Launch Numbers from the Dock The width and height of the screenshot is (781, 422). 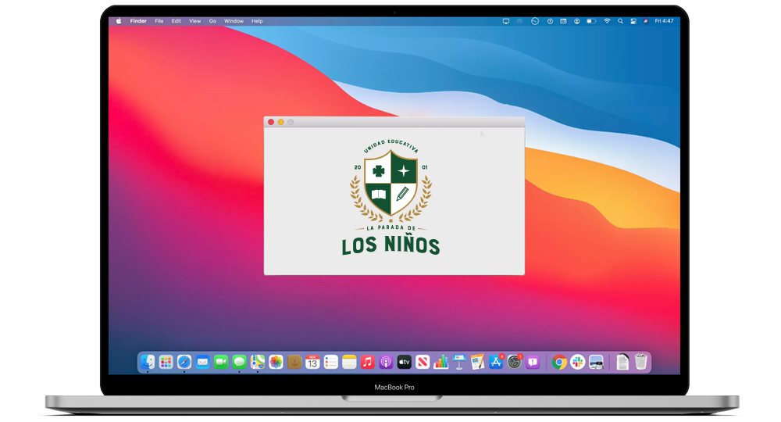(440, 362)
